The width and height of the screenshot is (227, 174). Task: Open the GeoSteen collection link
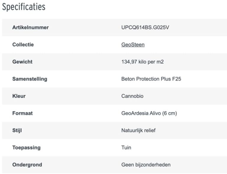click(133, 45)
